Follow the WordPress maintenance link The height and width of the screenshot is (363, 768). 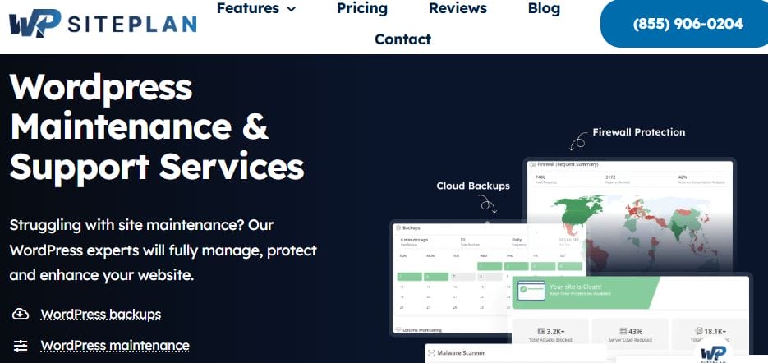(114, 346)
